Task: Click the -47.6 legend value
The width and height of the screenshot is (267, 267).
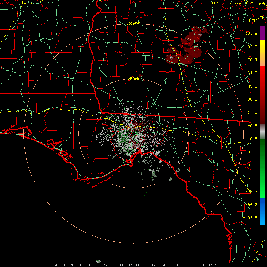Action: pos(251,165)
